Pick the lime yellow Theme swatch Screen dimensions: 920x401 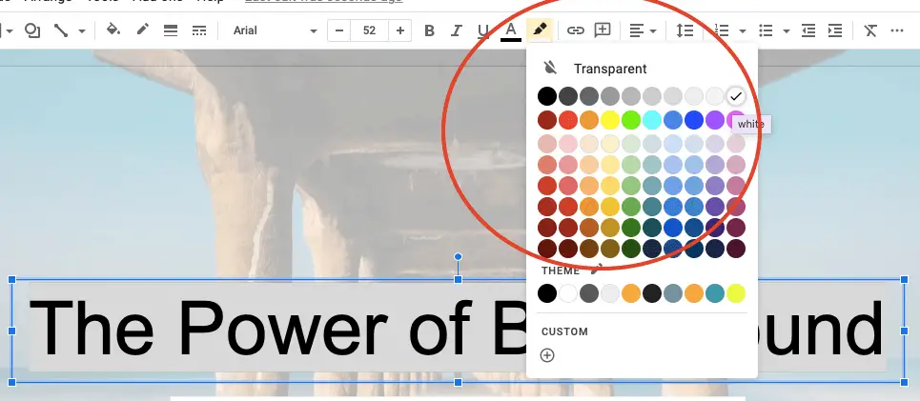[x=736, y=293]
